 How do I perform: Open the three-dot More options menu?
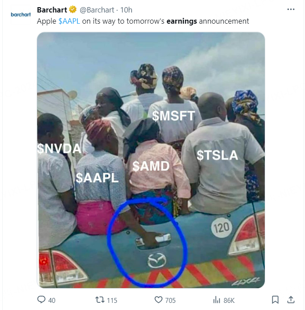(291, 9)
